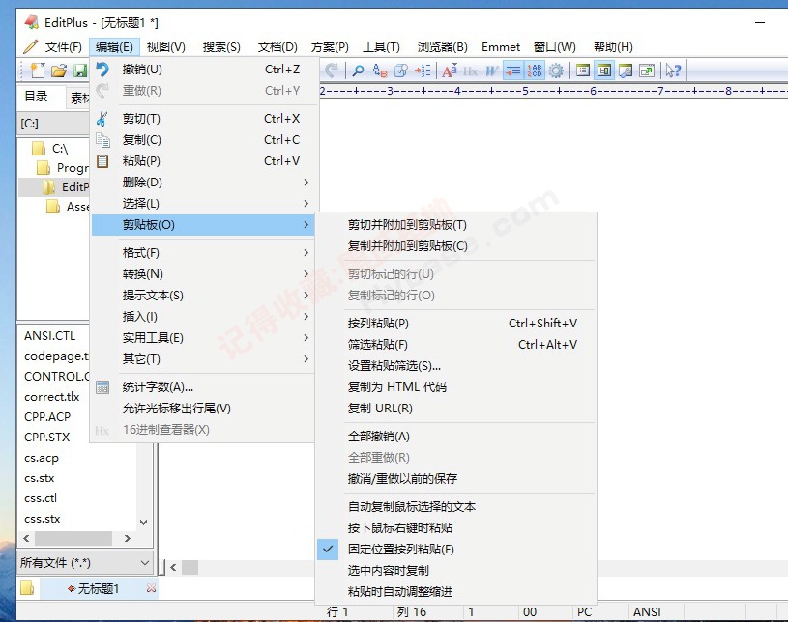Viewport: 788px width, 622px height.
Task: Open the 搜索(S) menu
Action: click(221, 47)
